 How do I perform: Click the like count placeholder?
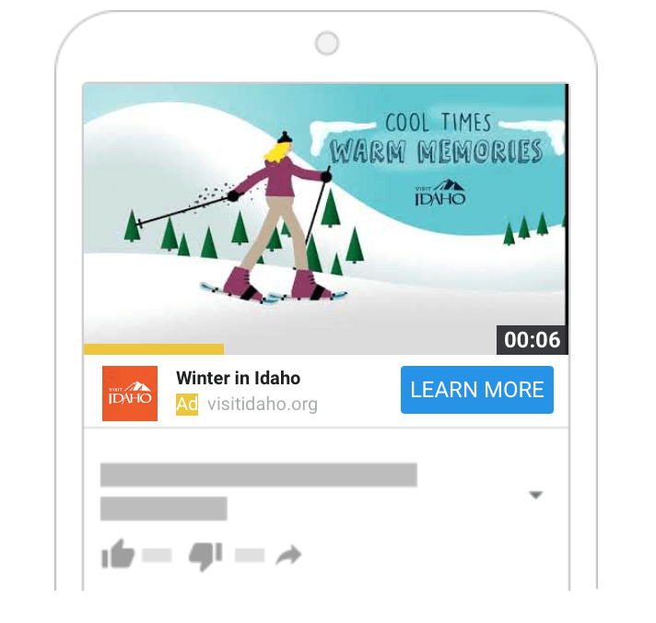click(x=157, y=555)
